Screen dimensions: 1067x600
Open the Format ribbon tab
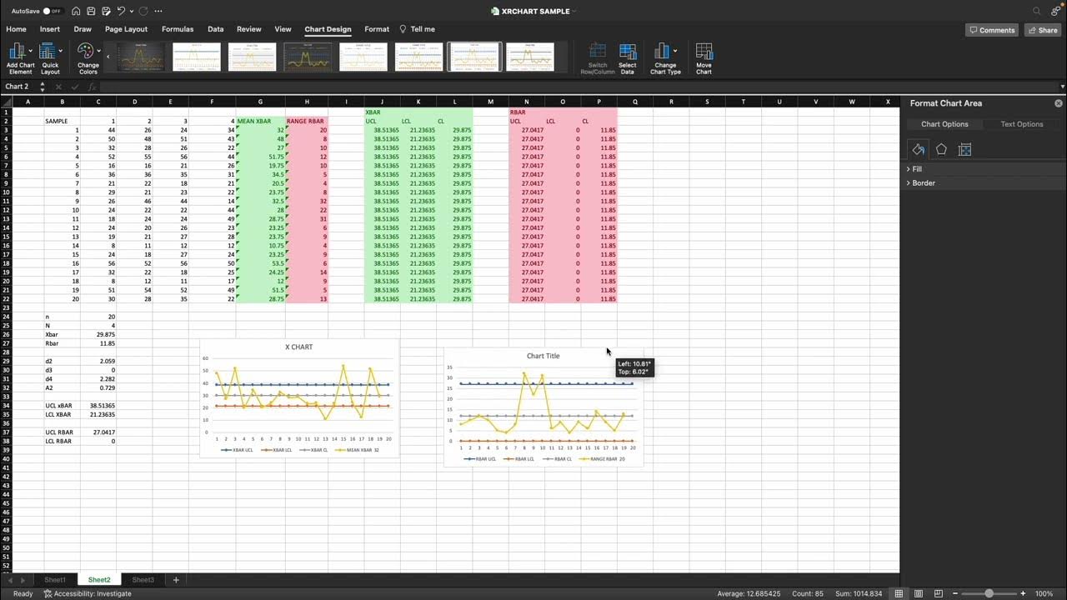click(x=377, y=29)
